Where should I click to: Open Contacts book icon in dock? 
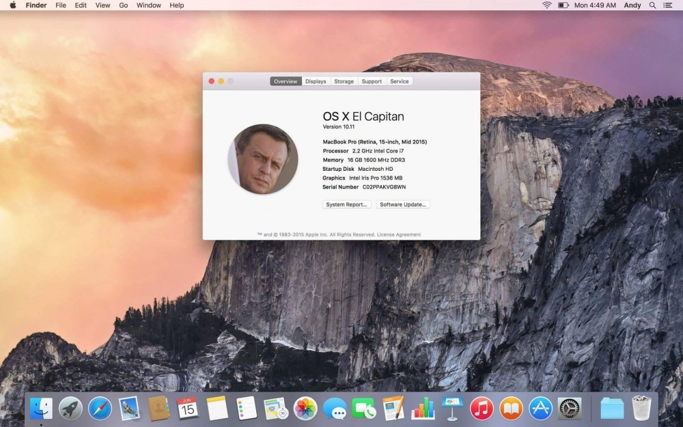pyautogui.click(x=158, y=409)
